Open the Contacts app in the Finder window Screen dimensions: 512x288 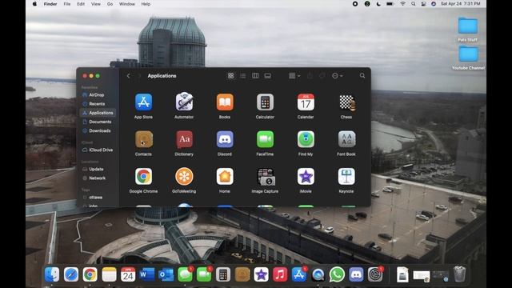point(143,139)
